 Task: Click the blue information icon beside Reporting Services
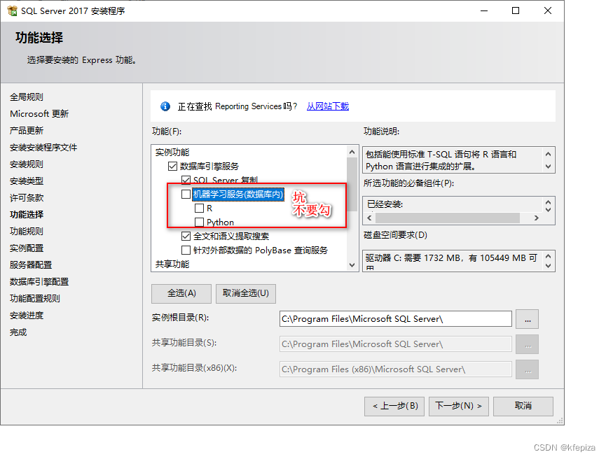165,106
